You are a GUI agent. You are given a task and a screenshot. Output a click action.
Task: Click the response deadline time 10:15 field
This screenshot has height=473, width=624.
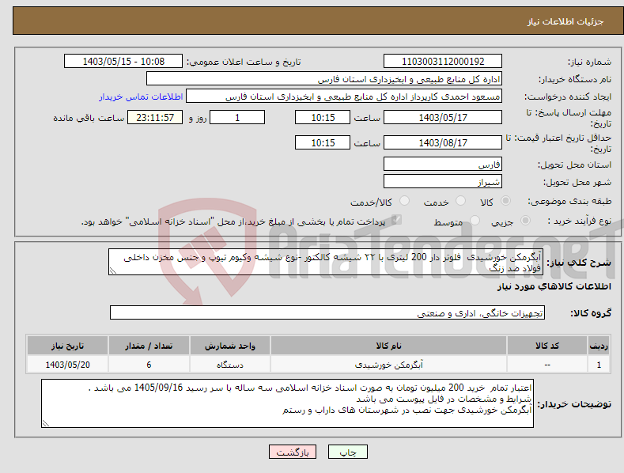click(x=323, y=117)
